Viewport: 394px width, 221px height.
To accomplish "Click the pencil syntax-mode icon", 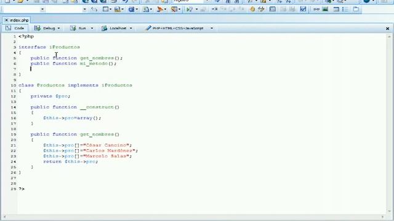I will pos(148,28).
